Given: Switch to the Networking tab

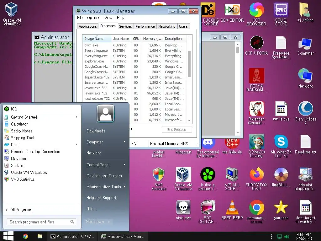Looking at the screenshot, I should point(167,26).
